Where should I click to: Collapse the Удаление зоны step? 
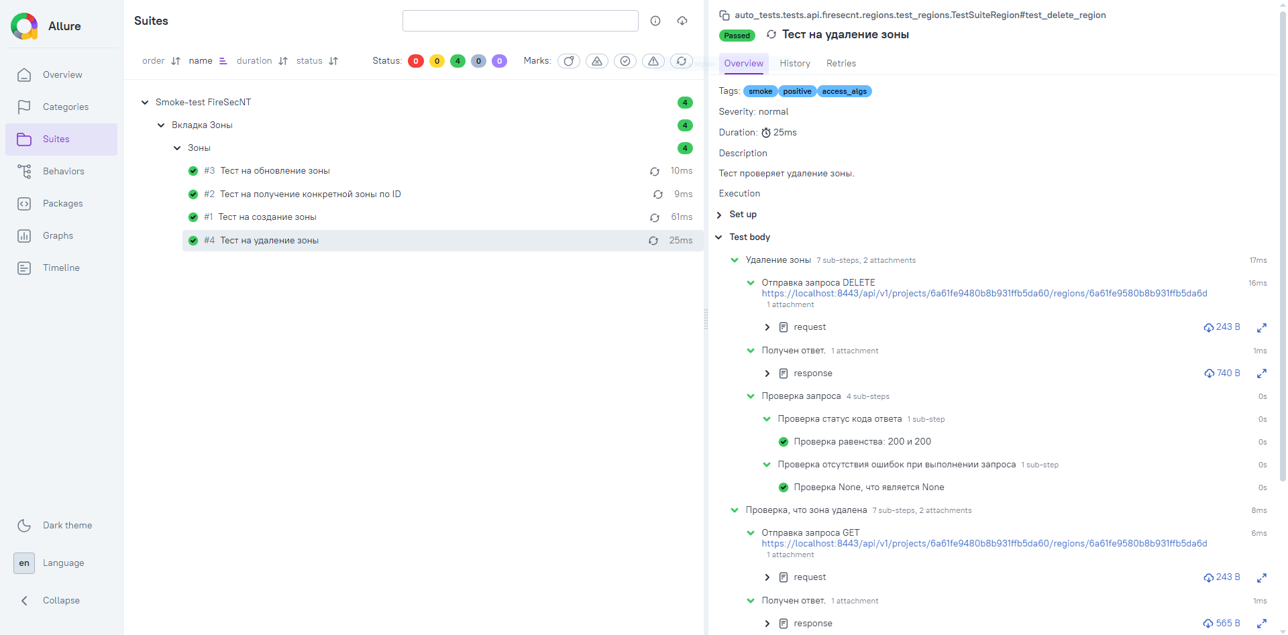click(735, 260)
